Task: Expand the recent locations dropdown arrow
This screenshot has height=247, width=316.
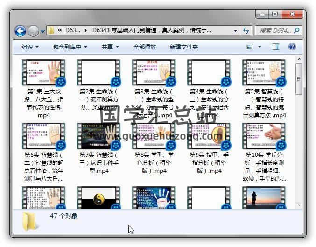Action: click(42, 31)
